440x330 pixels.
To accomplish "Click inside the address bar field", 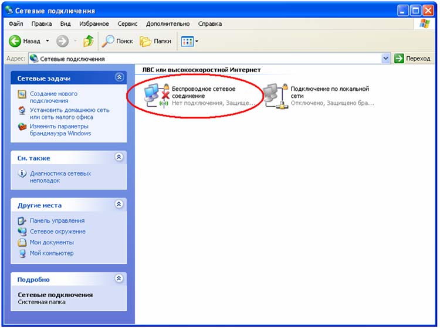I will [205, 59].
